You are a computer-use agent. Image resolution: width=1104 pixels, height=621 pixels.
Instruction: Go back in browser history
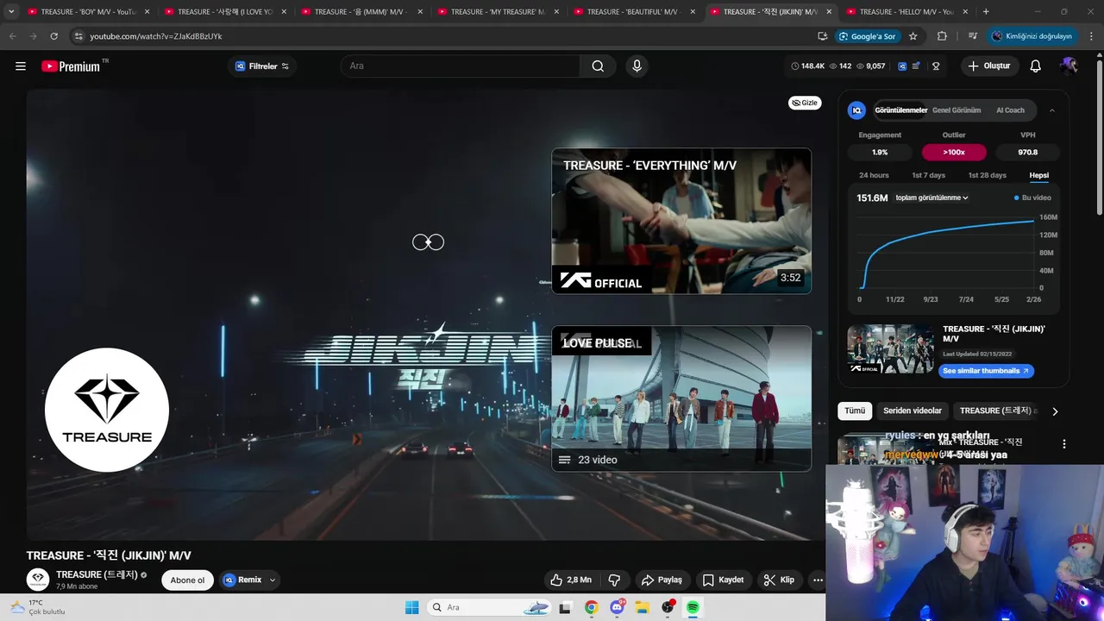click(x=13, y=36)
